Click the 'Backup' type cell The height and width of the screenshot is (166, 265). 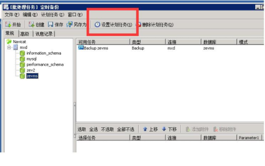click(138, 48)
